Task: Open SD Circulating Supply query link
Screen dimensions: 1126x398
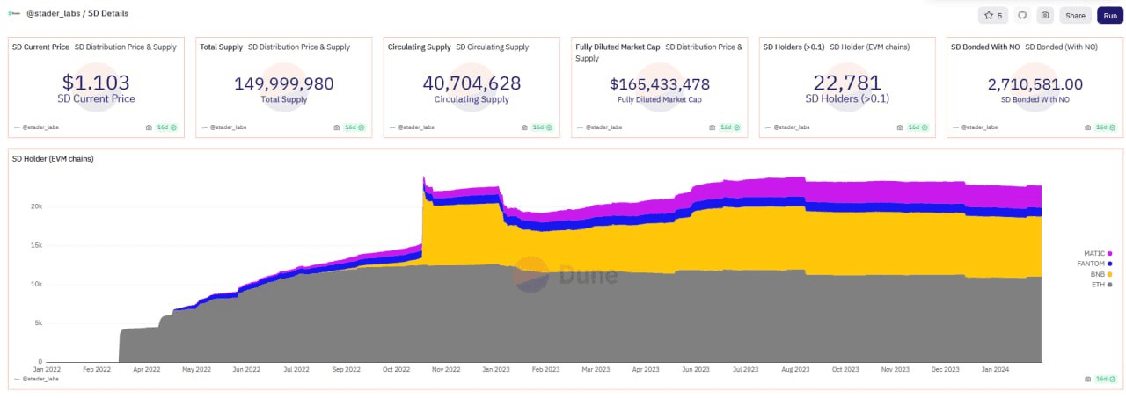Action: pyautogui.click(x=493, y=47)
